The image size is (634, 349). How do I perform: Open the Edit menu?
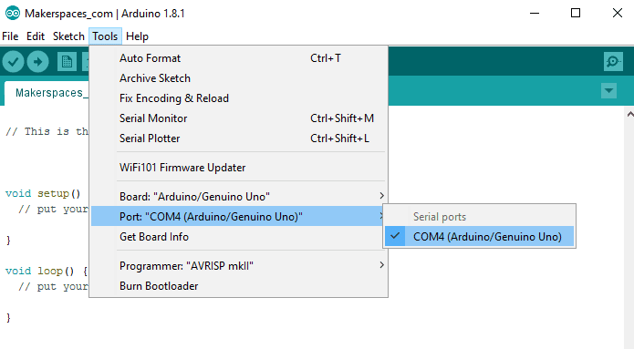coord(36,36)
